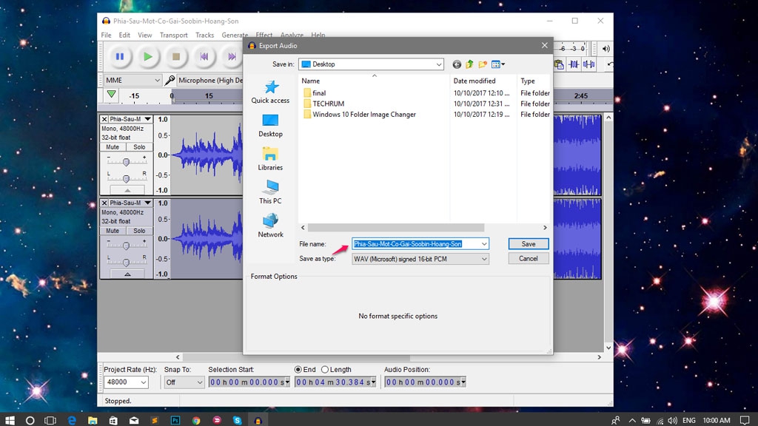Open the File menu in Audacity

click(x=106, y=35)
